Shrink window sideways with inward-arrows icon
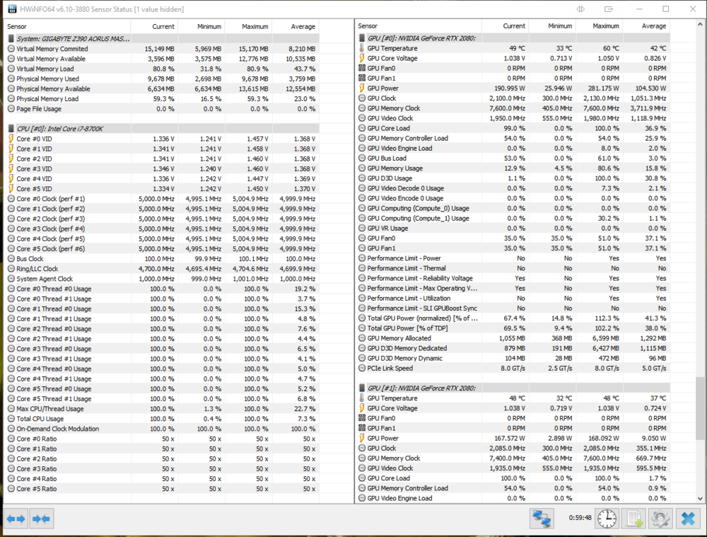The image size is (707, 537). click(41, 519)
